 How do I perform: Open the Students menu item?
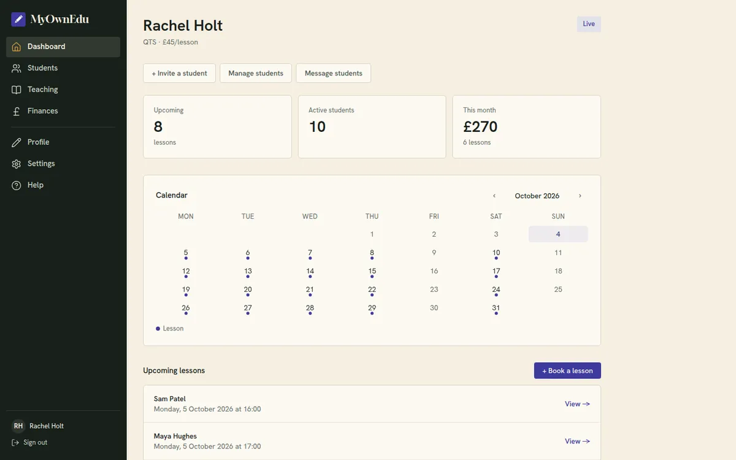[63, 68]
